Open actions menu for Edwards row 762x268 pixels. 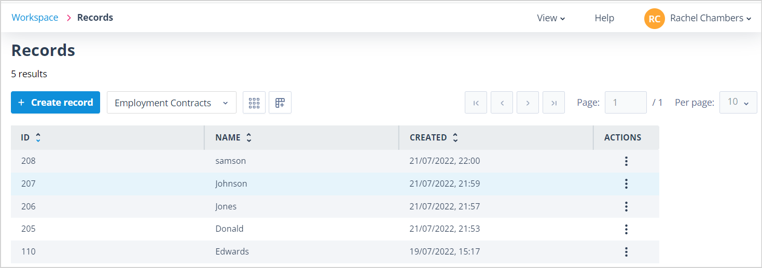point(626,252)
